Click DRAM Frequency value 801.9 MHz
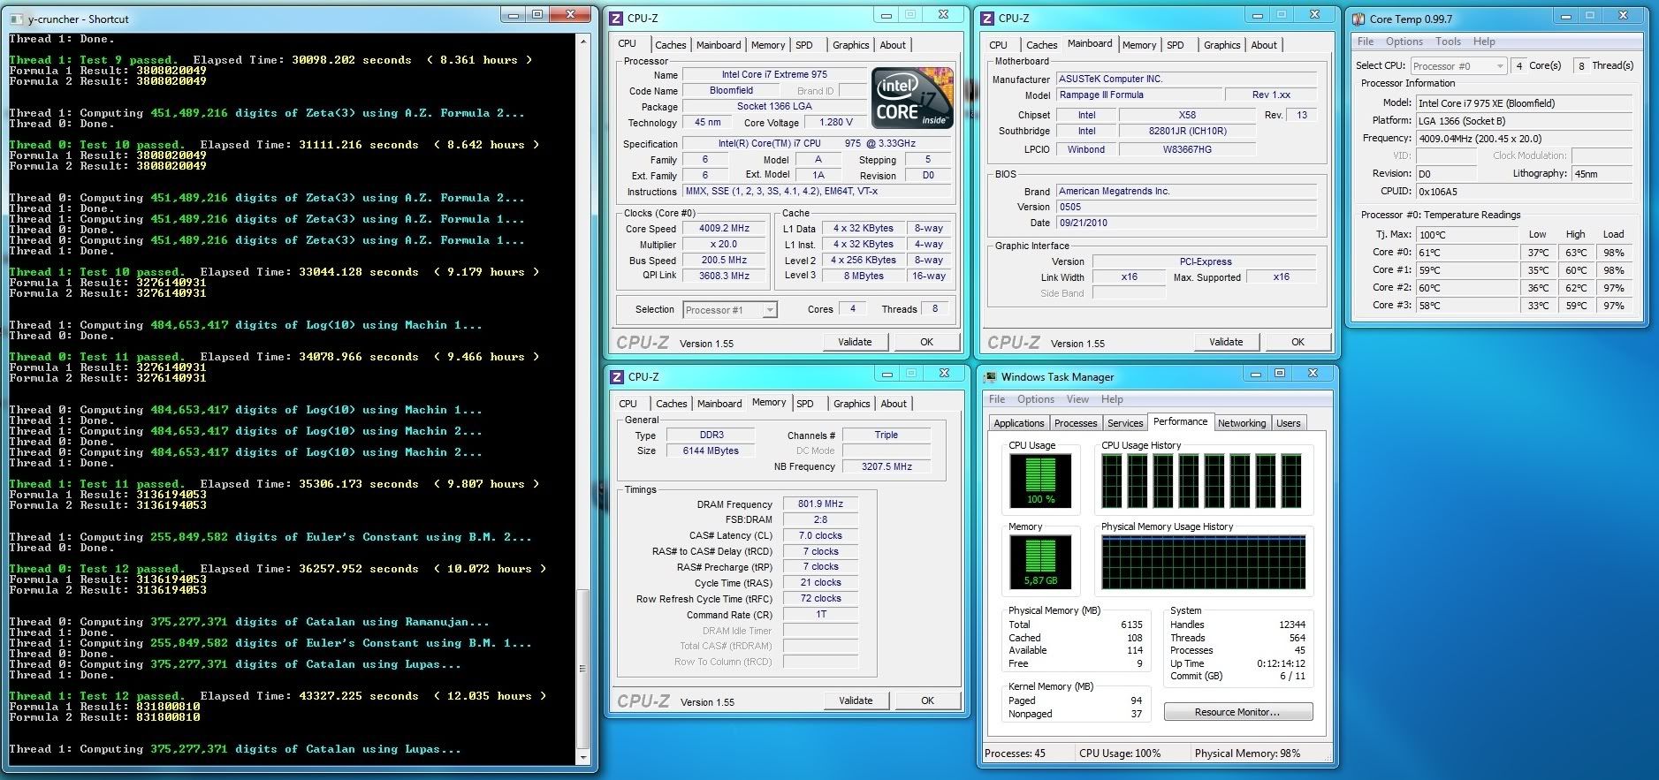This screenshot has height=780, width=1659. pos(820,504)
